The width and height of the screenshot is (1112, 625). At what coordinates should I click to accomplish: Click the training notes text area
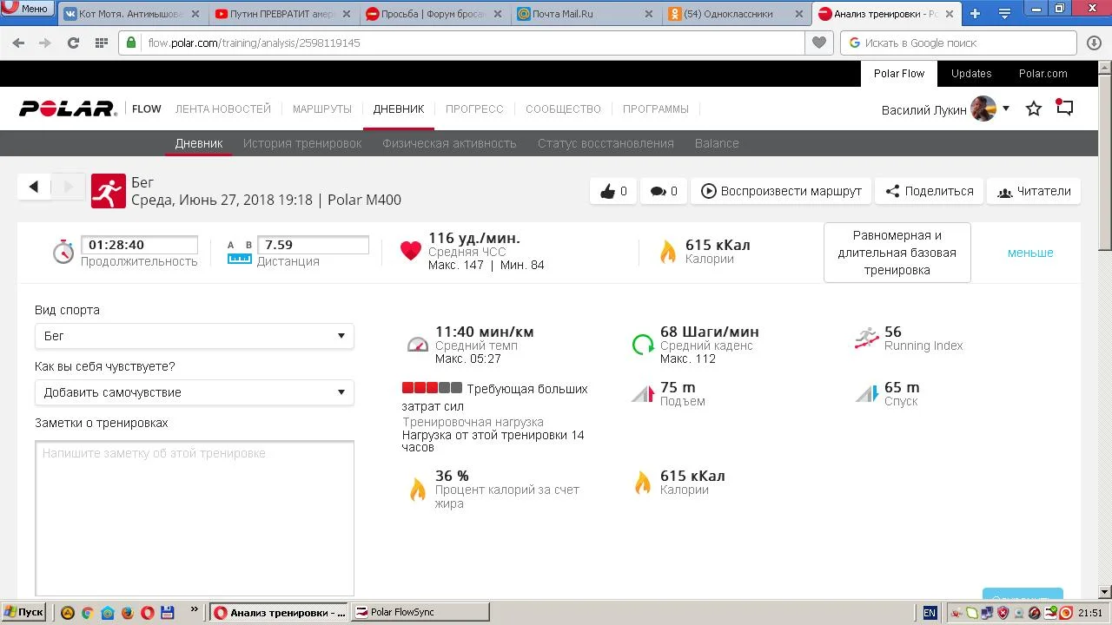coord(195,517)
